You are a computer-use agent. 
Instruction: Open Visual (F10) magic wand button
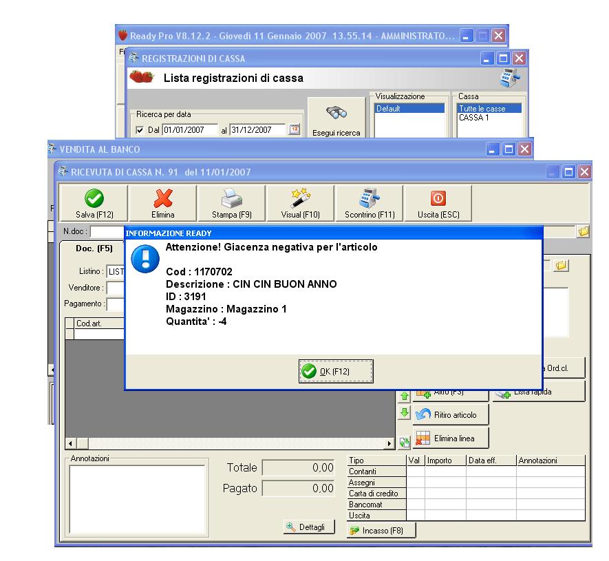pyautogui.click(x=300, y=203)
